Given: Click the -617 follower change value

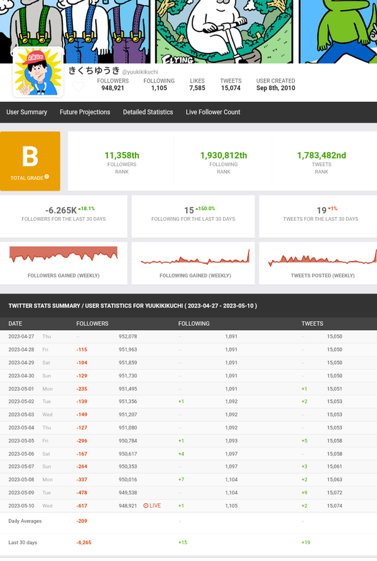Looking at the screenshot, I should tap(82, 506).
